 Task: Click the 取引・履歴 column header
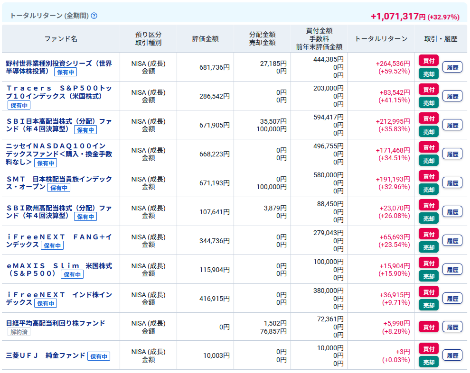click(x=441, y=39)
